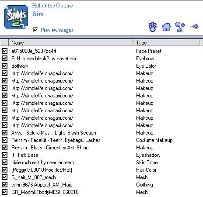
Task: Click Mesh type in G_hair_M_002_mesh row
Action: (x=142, y=177)
